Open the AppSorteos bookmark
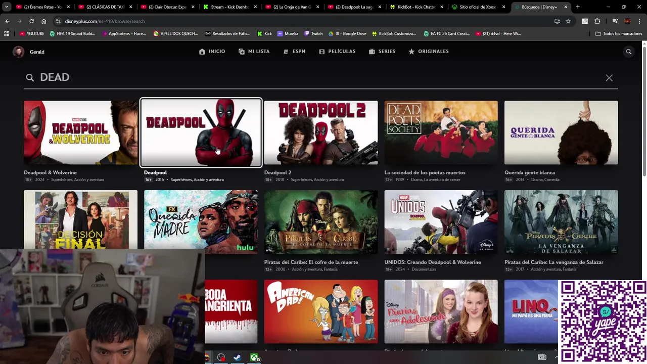 click(x=123, y=33)
